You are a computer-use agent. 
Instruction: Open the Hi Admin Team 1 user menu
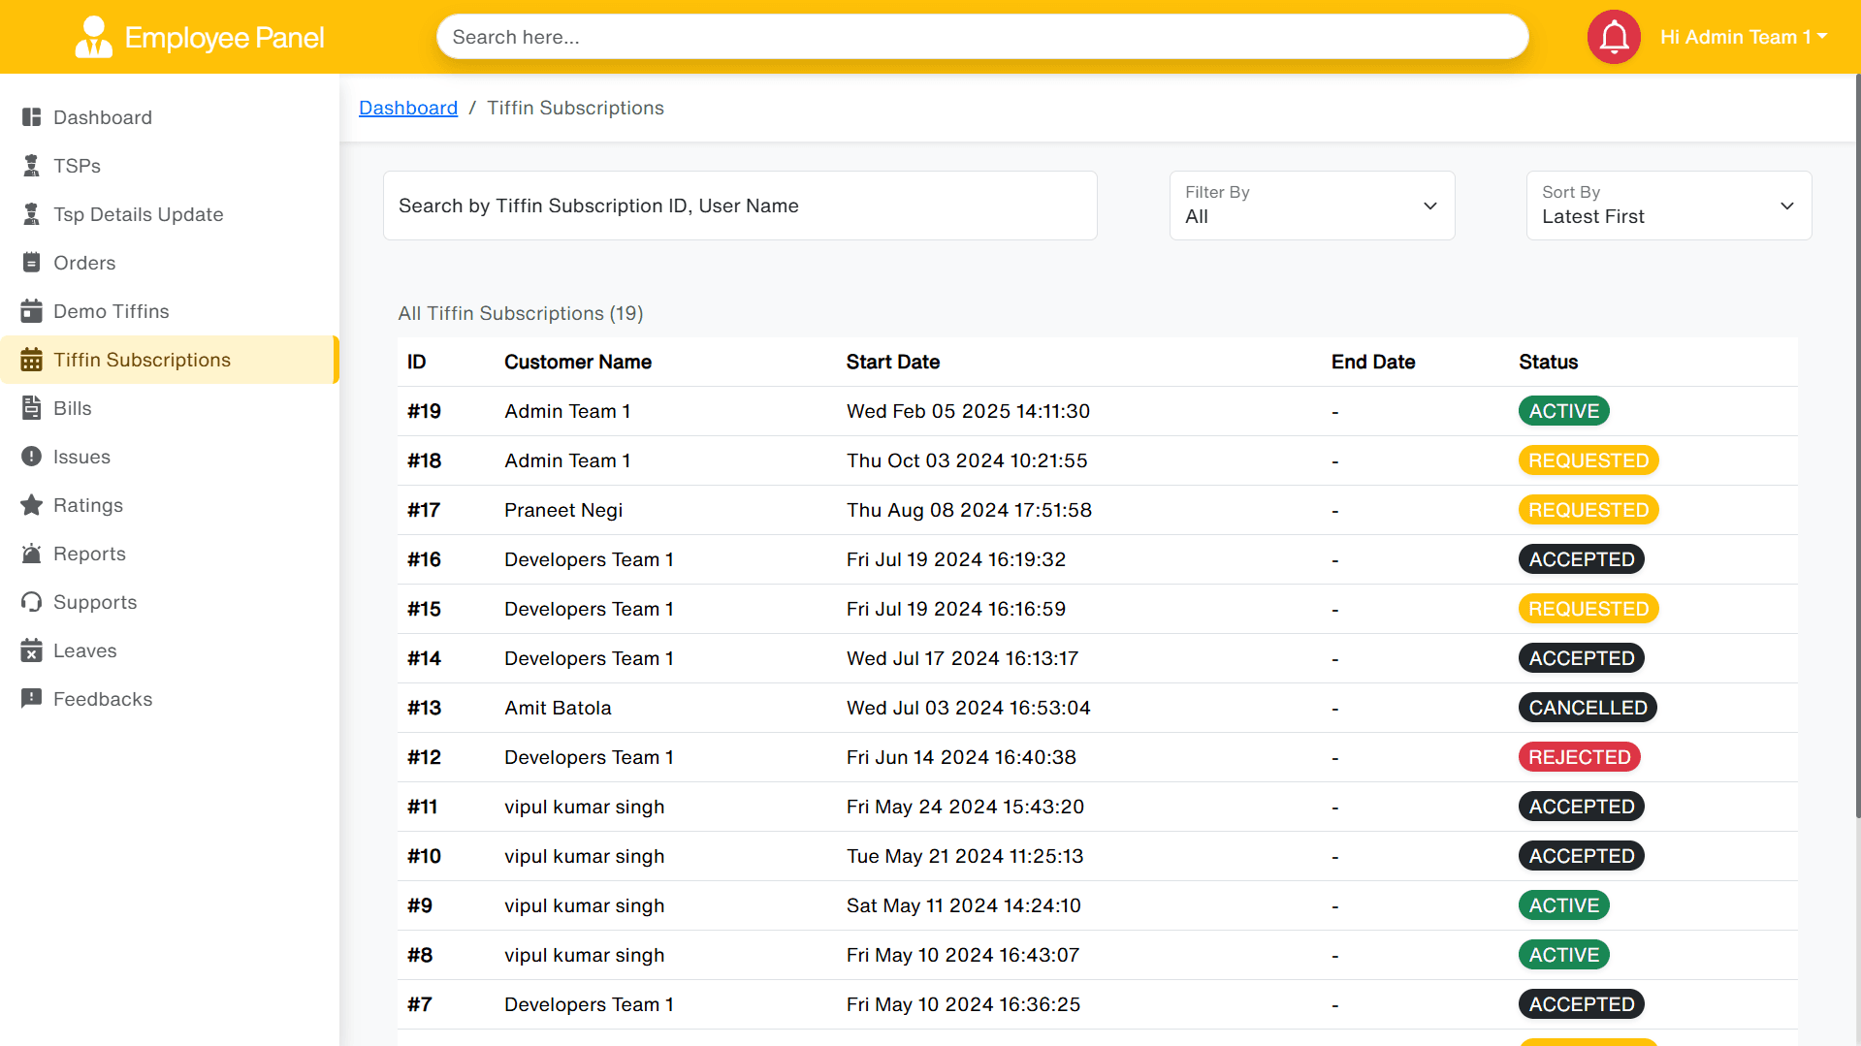(1743, 37)
